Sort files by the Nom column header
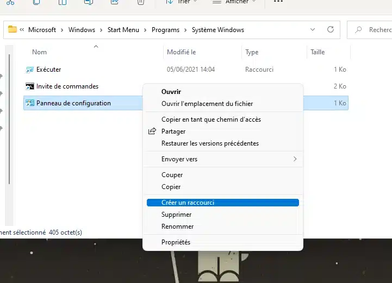 (40, 52)
